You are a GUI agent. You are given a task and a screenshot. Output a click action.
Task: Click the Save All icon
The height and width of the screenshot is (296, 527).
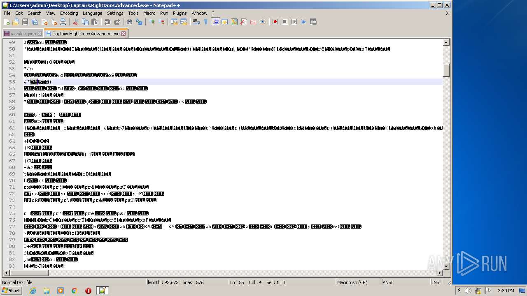tap(35, 22)
